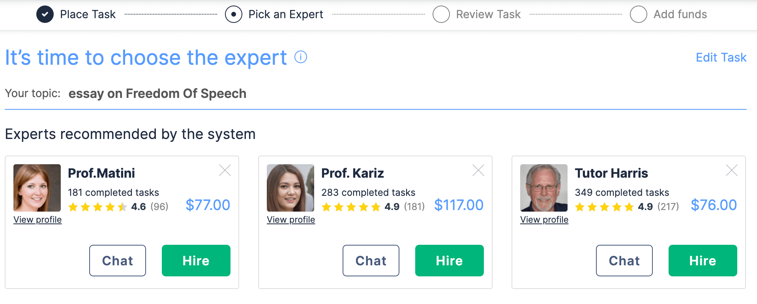Image resolution: width=757 pixels, height=304 pixels.
Task: Start a chat with Prof.Matini
Action: click(118, 261)
